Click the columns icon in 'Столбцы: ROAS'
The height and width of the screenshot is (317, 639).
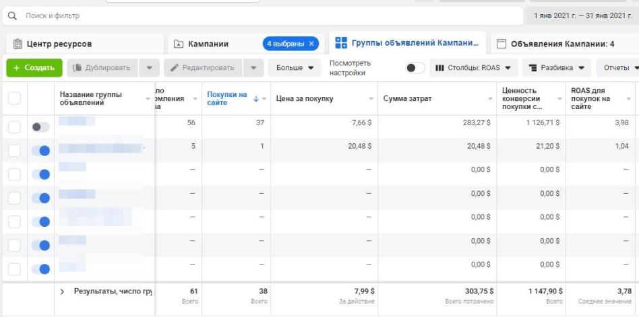(x=440, y=68)
